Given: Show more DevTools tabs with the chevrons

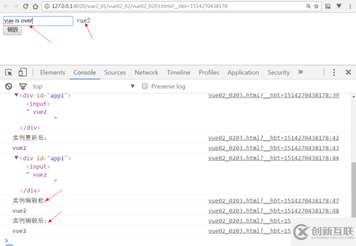Looking at the screenshot, I should point(300,72).
